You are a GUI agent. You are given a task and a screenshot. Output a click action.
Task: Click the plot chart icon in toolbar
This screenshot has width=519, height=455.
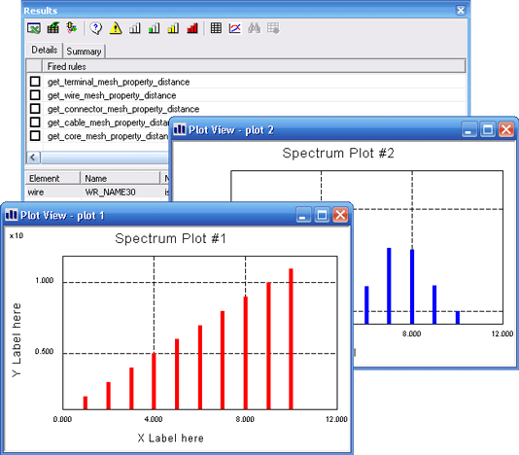[x=235, y=28]
